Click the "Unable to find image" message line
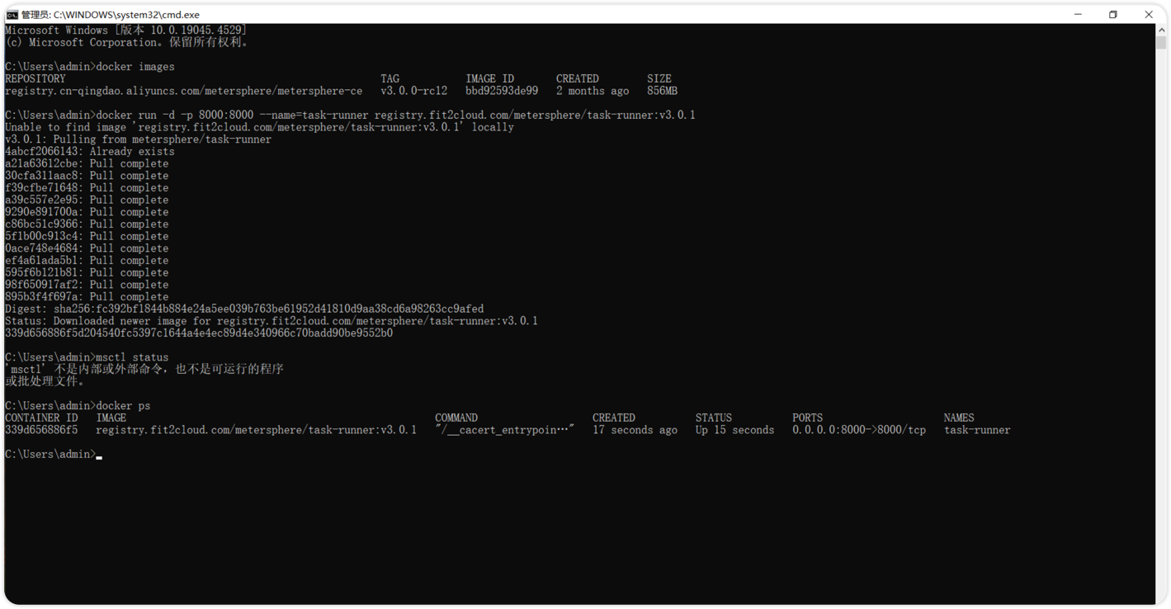Viewport: 1171px width, 609px height. click(259, 127)
